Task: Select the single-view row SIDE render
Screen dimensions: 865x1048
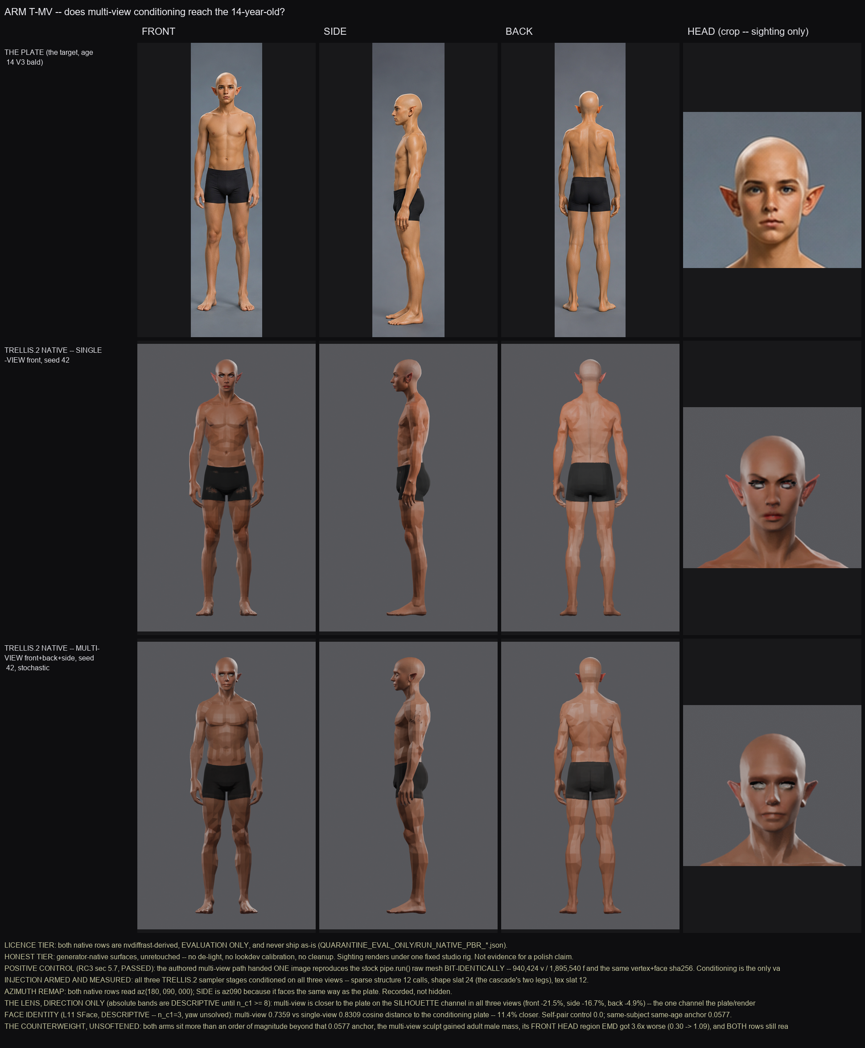Action: click(x=408, y=487)
